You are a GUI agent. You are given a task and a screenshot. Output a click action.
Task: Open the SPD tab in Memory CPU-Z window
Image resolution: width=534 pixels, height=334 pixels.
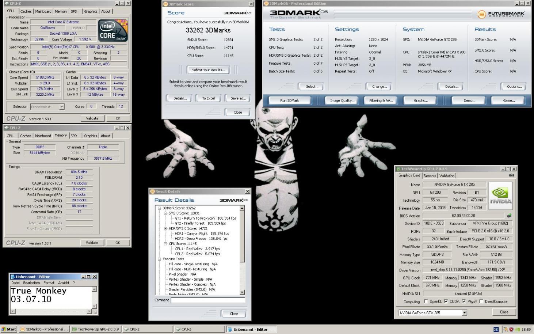coord(74,136)
